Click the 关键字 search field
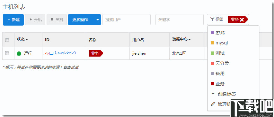Screen dimensions: 274x117 click(x=180, y=19)
